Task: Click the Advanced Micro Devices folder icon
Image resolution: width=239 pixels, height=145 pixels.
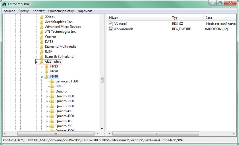Action: pyautogui.click(x=41, y=27)
